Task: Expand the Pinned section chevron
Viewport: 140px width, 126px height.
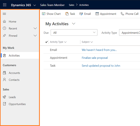Action: pyautogui.click(x=35, y=36)
